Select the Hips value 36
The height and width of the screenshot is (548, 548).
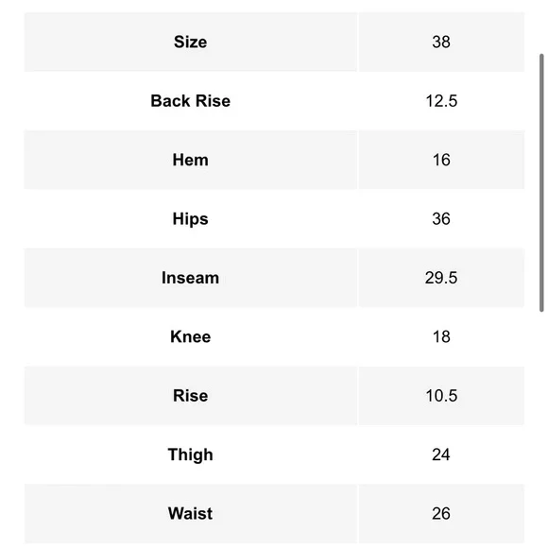(x=441, y=219)
